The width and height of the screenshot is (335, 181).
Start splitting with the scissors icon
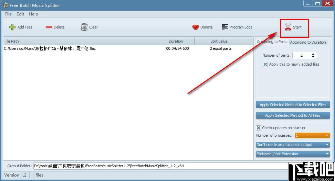(288, 27)
